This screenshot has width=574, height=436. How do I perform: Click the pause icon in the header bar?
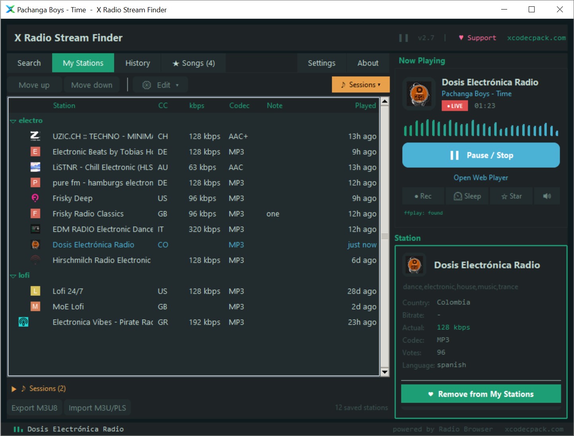pos(403,38)
